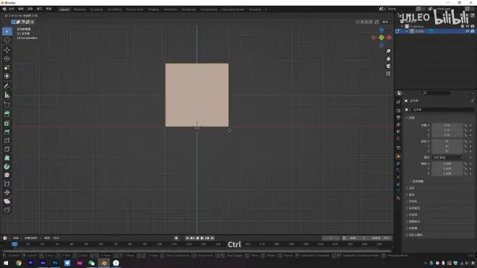This screenshot has width=477, height=268.
Task: Expand the Collection tree item in outliner
Action: coord(402,27)
